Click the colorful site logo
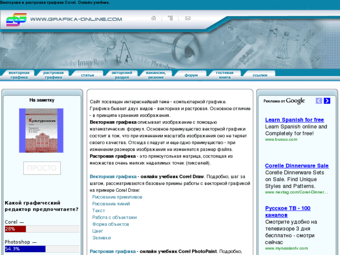This screenshot has width=340, height=255. click(x=16, y=19)
